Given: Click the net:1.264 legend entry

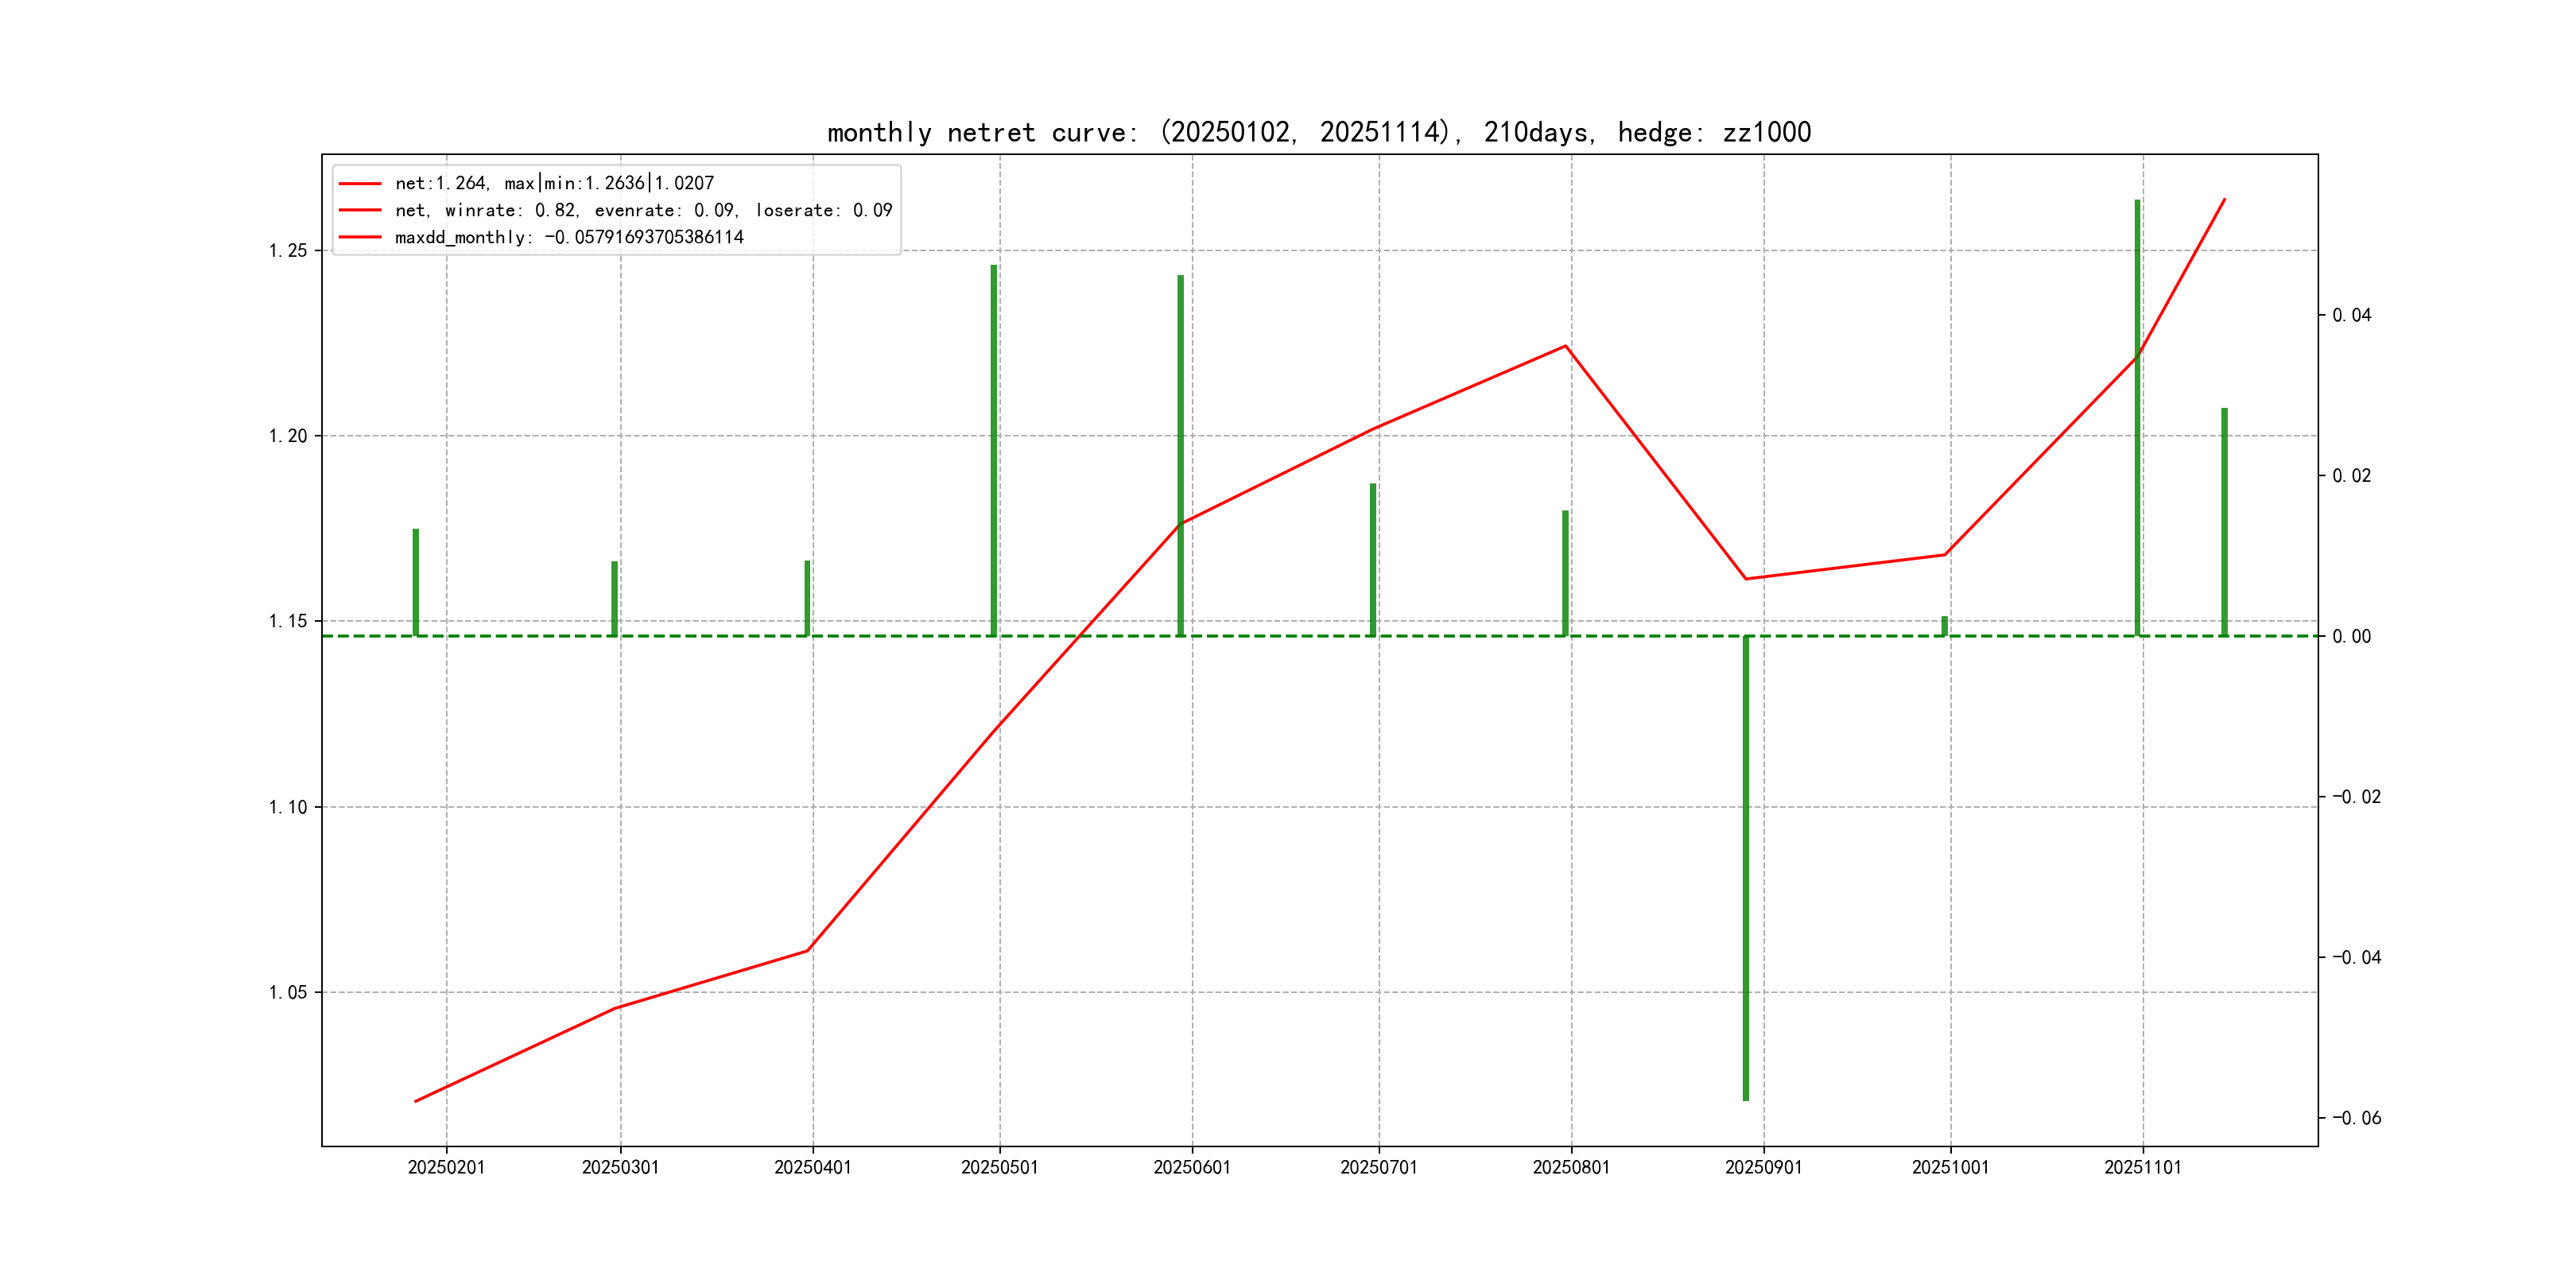Looking at the screenshot, I should [x=554, y=183].
